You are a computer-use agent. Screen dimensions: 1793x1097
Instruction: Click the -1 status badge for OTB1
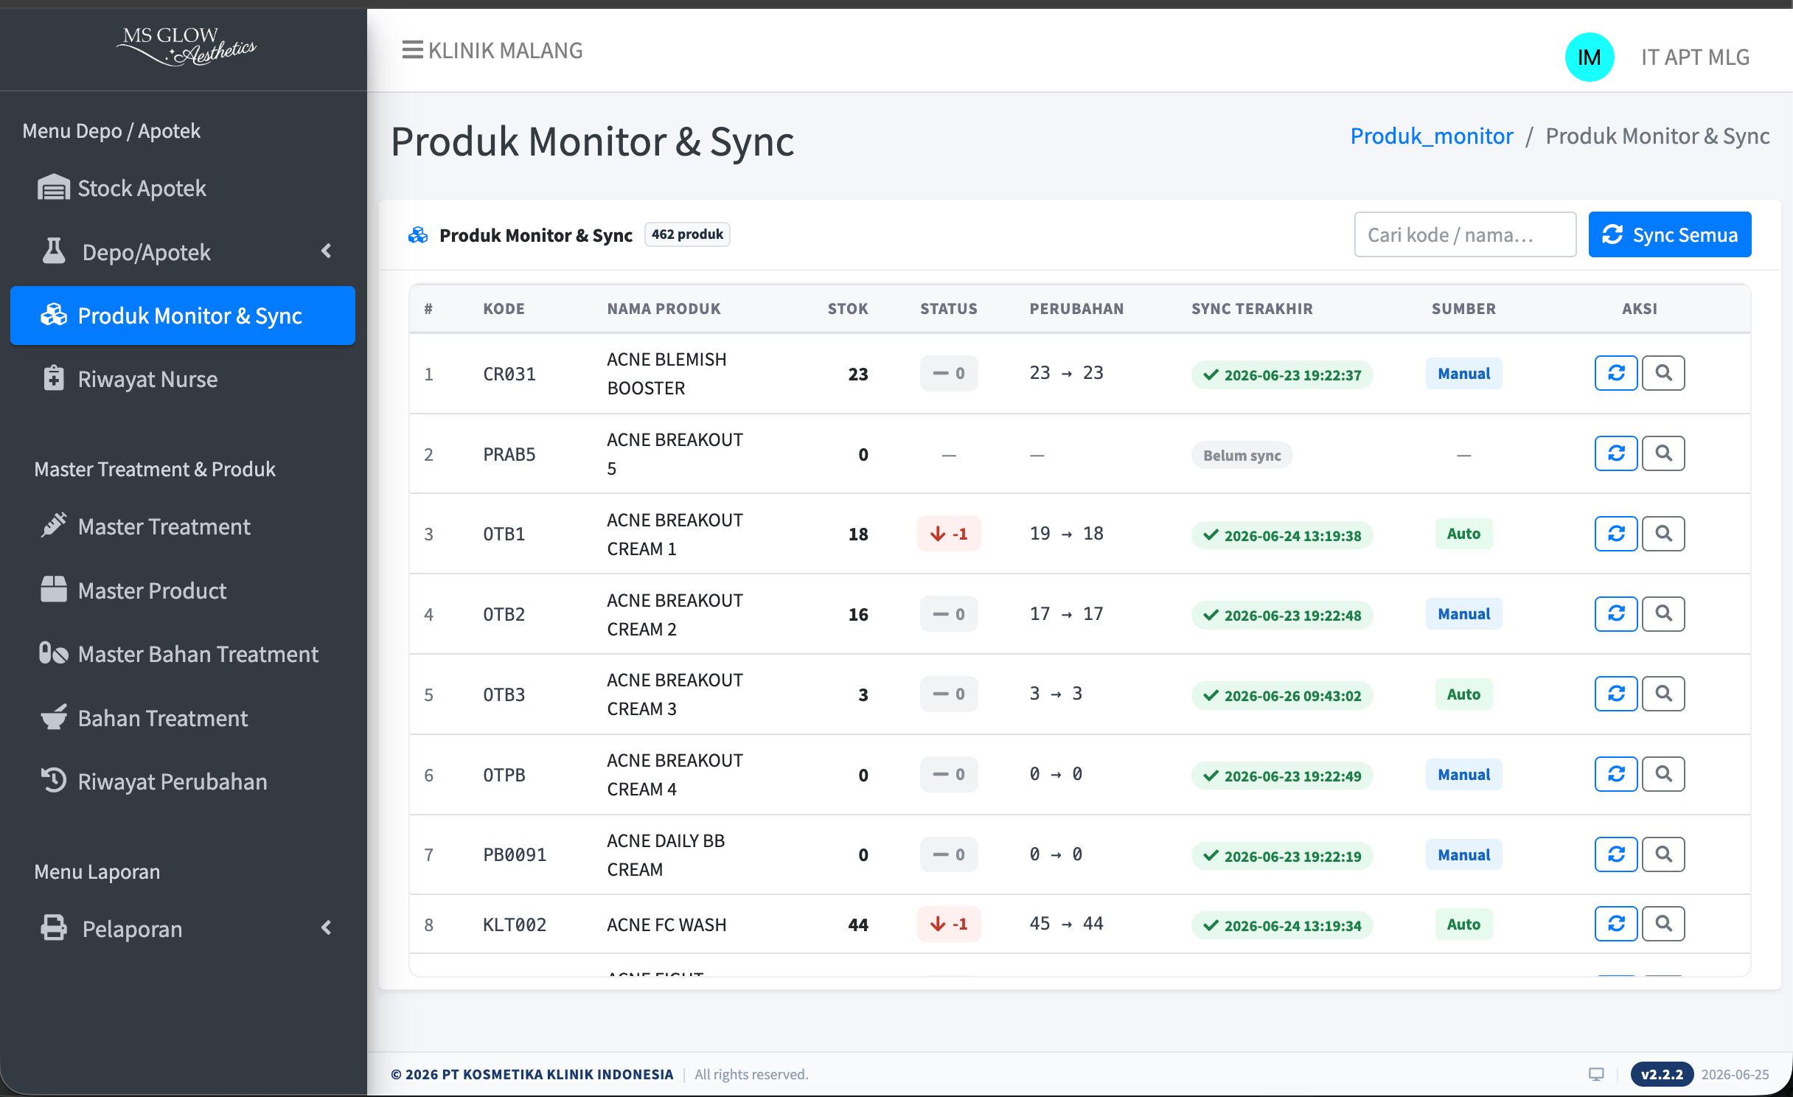pos(949,534)
